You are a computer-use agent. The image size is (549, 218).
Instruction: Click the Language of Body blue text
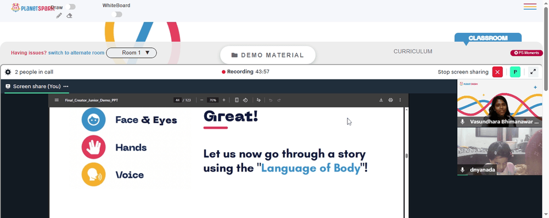point(311,168)
